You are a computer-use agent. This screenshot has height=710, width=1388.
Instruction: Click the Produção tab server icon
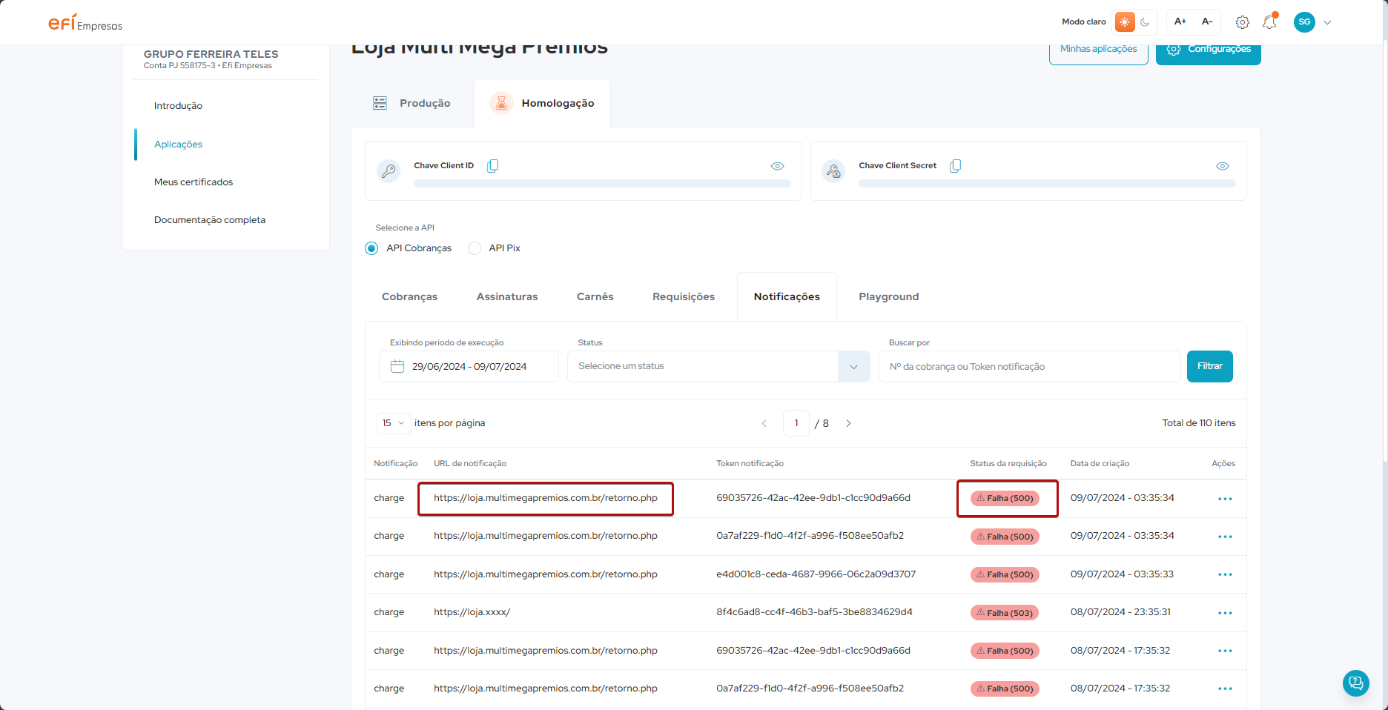coord(380,103)
